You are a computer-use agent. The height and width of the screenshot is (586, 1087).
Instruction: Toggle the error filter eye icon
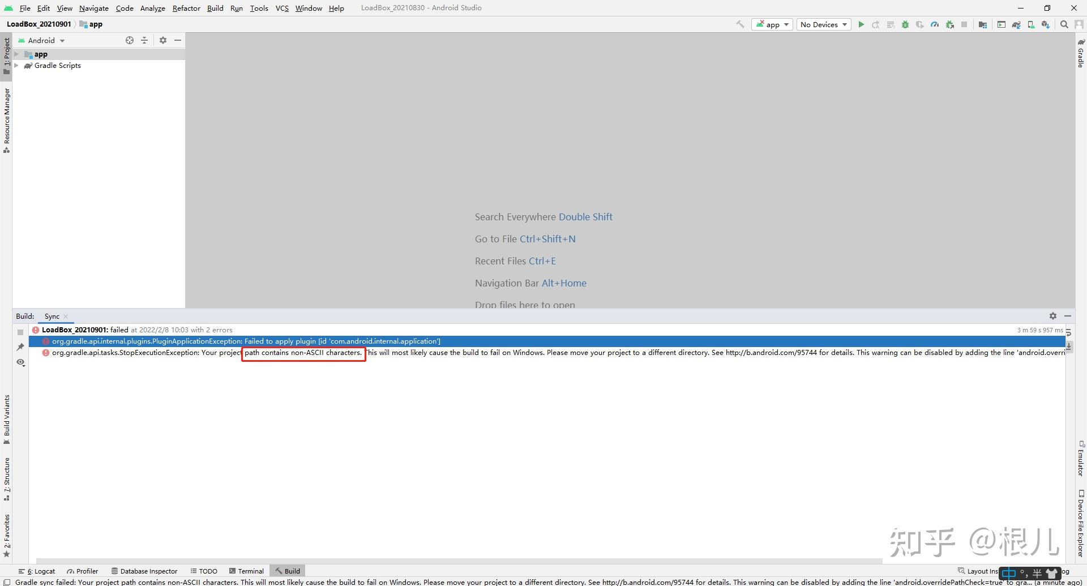[x=21, y=363]
